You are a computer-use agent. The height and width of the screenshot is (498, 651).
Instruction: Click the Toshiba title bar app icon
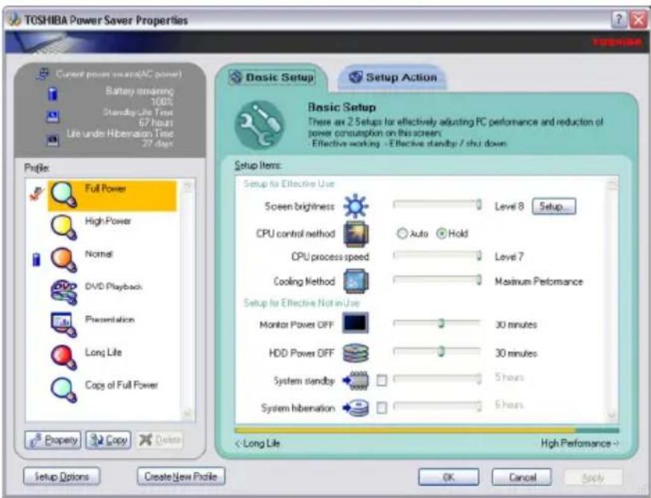click(13, 19)
